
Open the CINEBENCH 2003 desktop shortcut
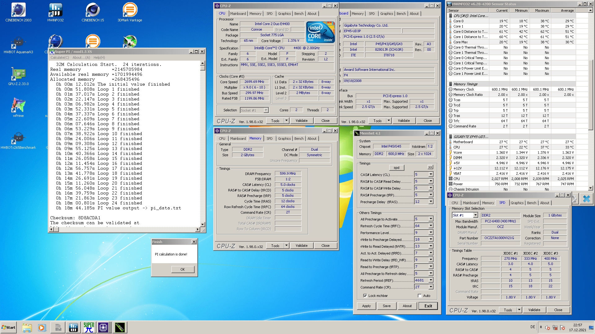point(18,12)
